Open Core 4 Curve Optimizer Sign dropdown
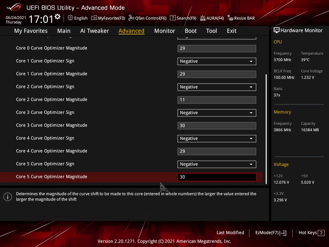Screen dimensions: 329x247 (x=217, y=139)
